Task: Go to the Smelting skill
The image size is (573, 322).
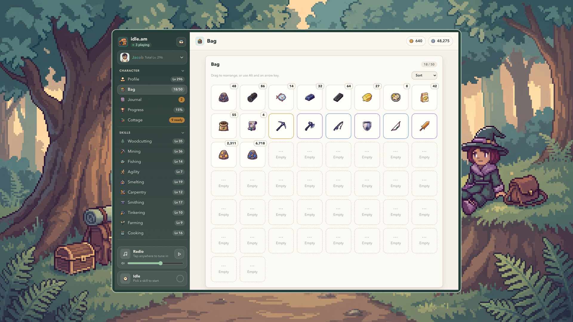Action: pos(152,182)
